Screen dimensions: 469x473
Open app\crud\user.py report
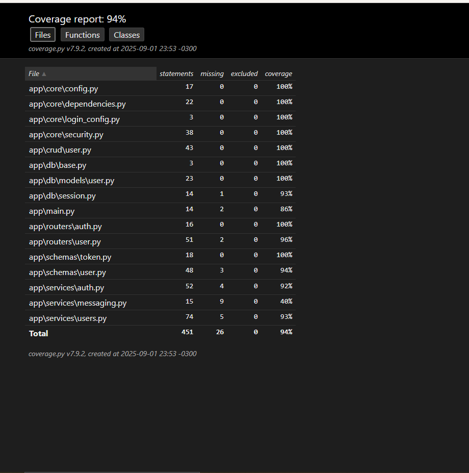(x=60, y=150)
